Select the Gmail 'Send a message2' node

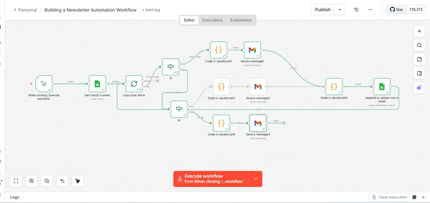[258, 87]
